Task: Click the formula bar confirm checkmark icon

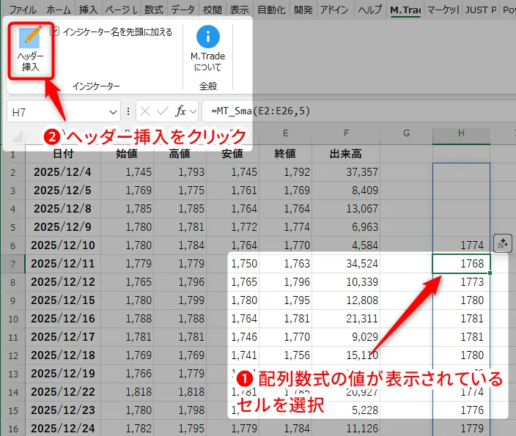Action: [x=163, y=111]
